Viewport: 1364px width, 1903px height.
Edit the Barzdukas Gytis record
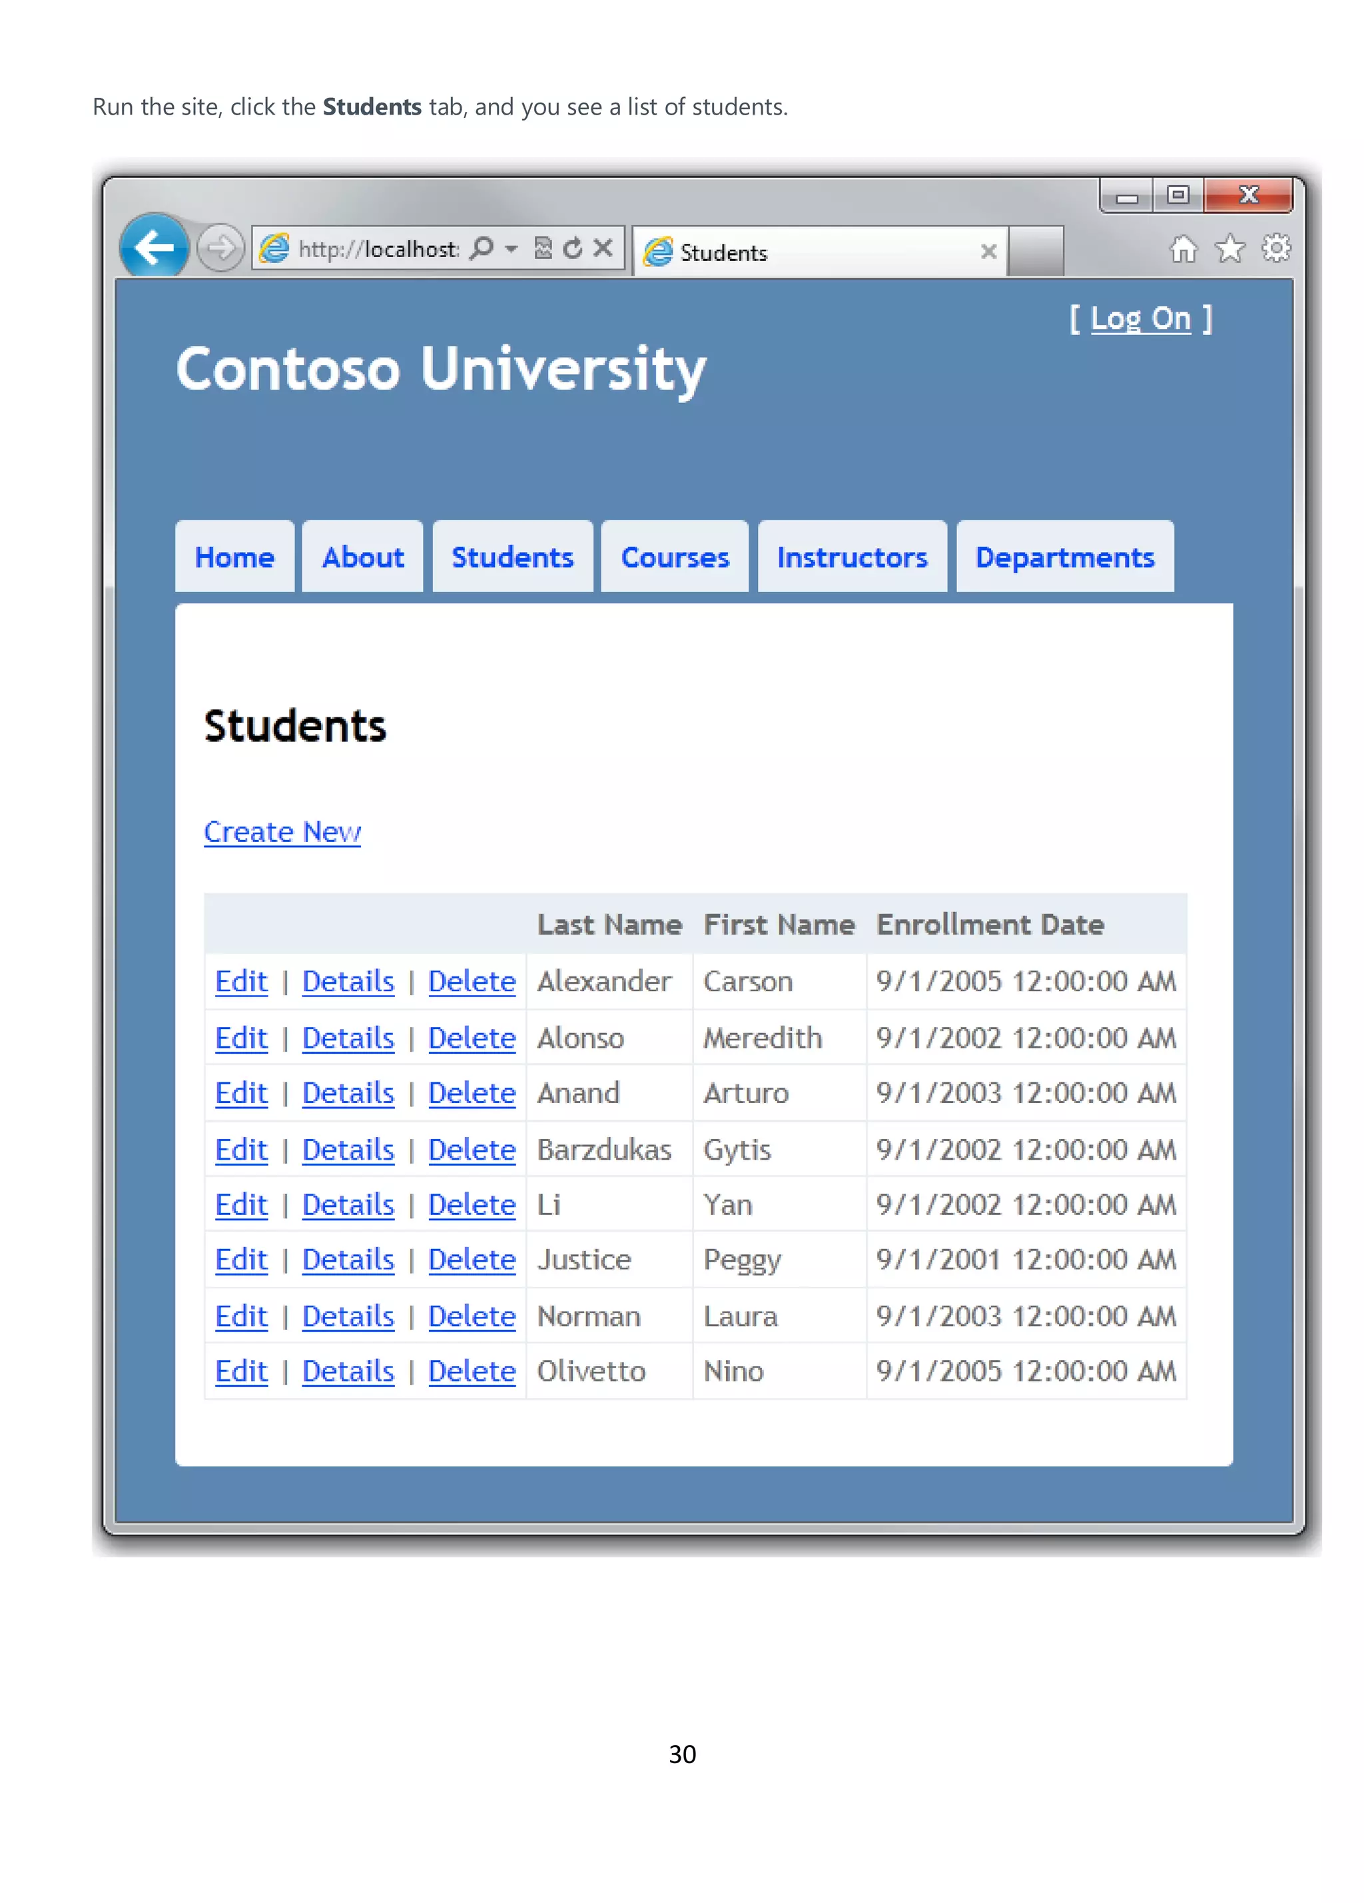point(242,1150)
